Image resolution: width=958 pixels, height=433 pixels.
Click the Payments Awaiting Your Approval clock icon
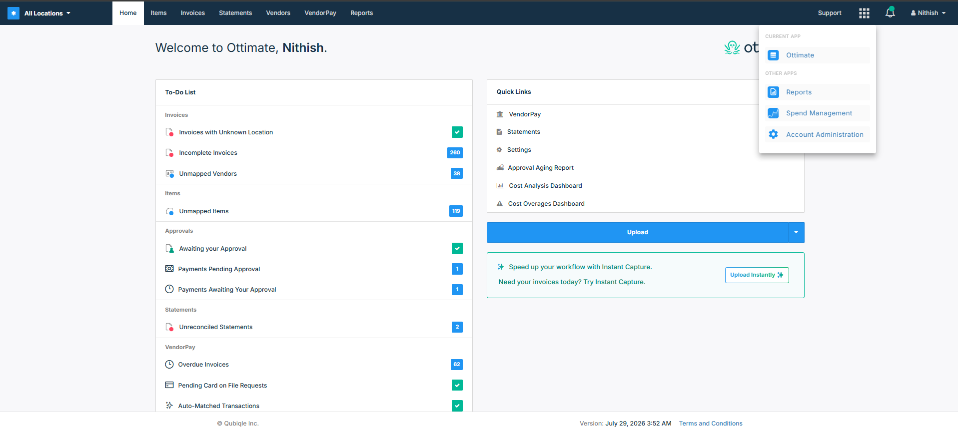[x=169, y=289]
